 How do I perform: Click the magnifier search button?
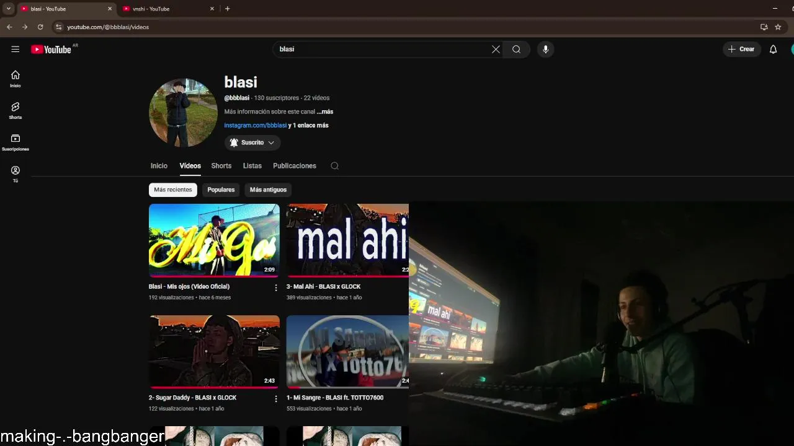[x=516, y=49]
